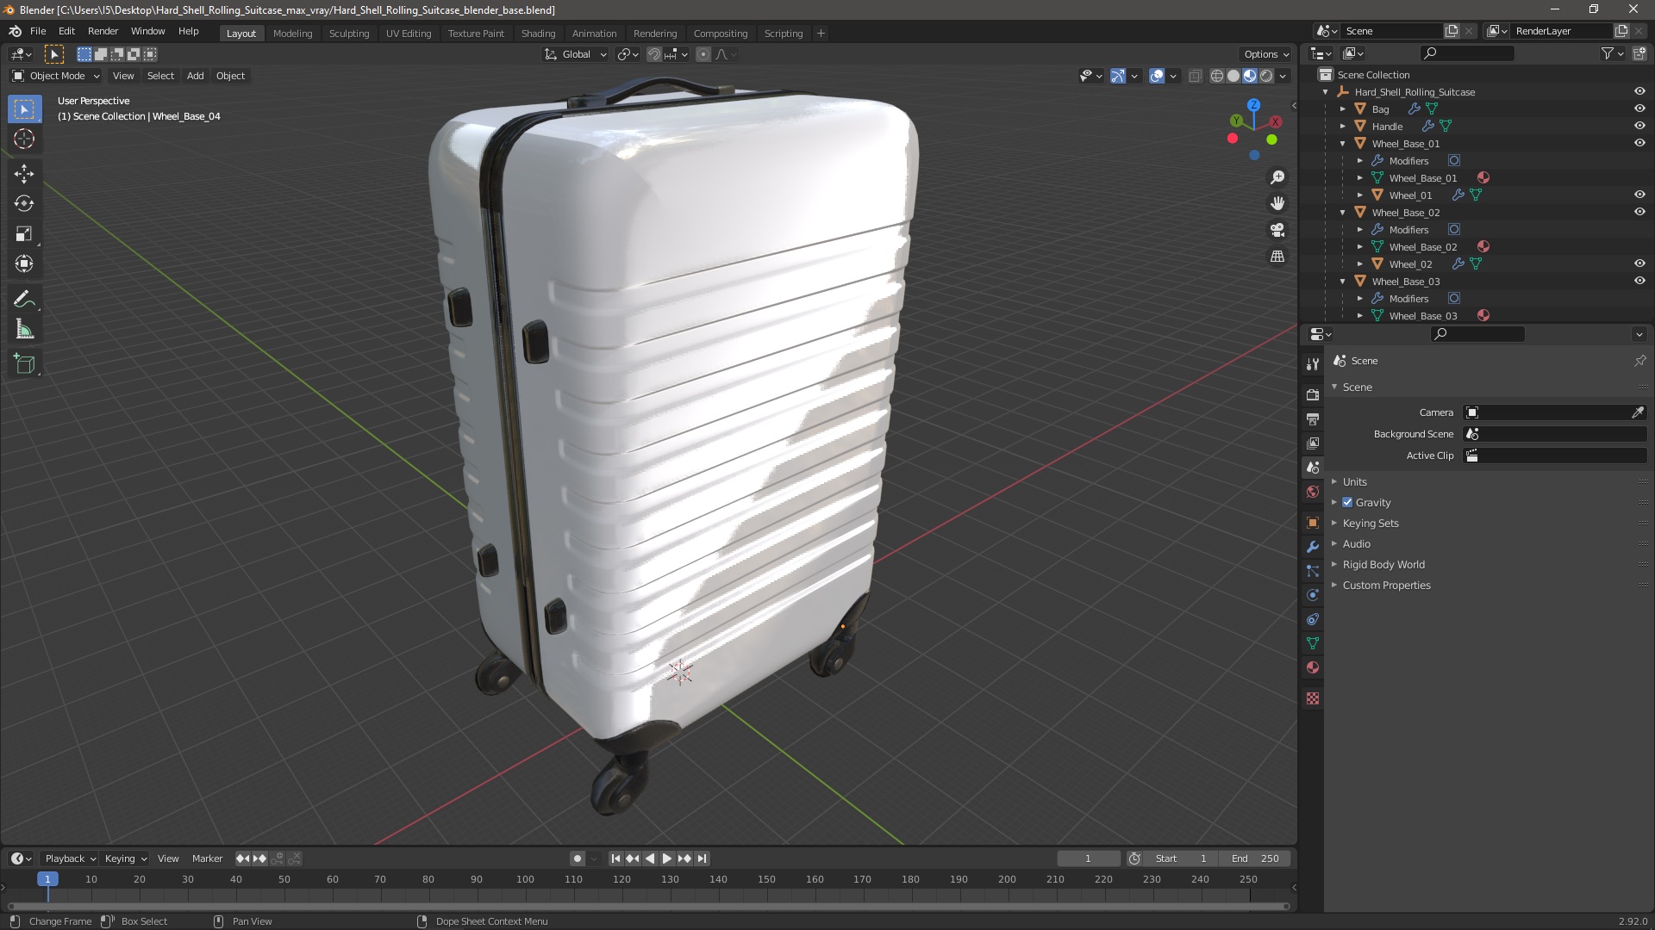Open the viewport shading options dropdown arrow
The width and height of the screenshot is (1655, 930).
(x=1283, y=76)
